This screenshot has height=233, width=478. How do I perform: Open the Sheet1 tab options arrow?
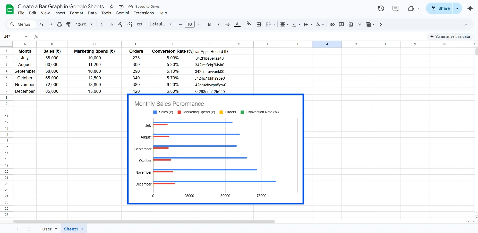pyautogui.click(x=82, y=229)
